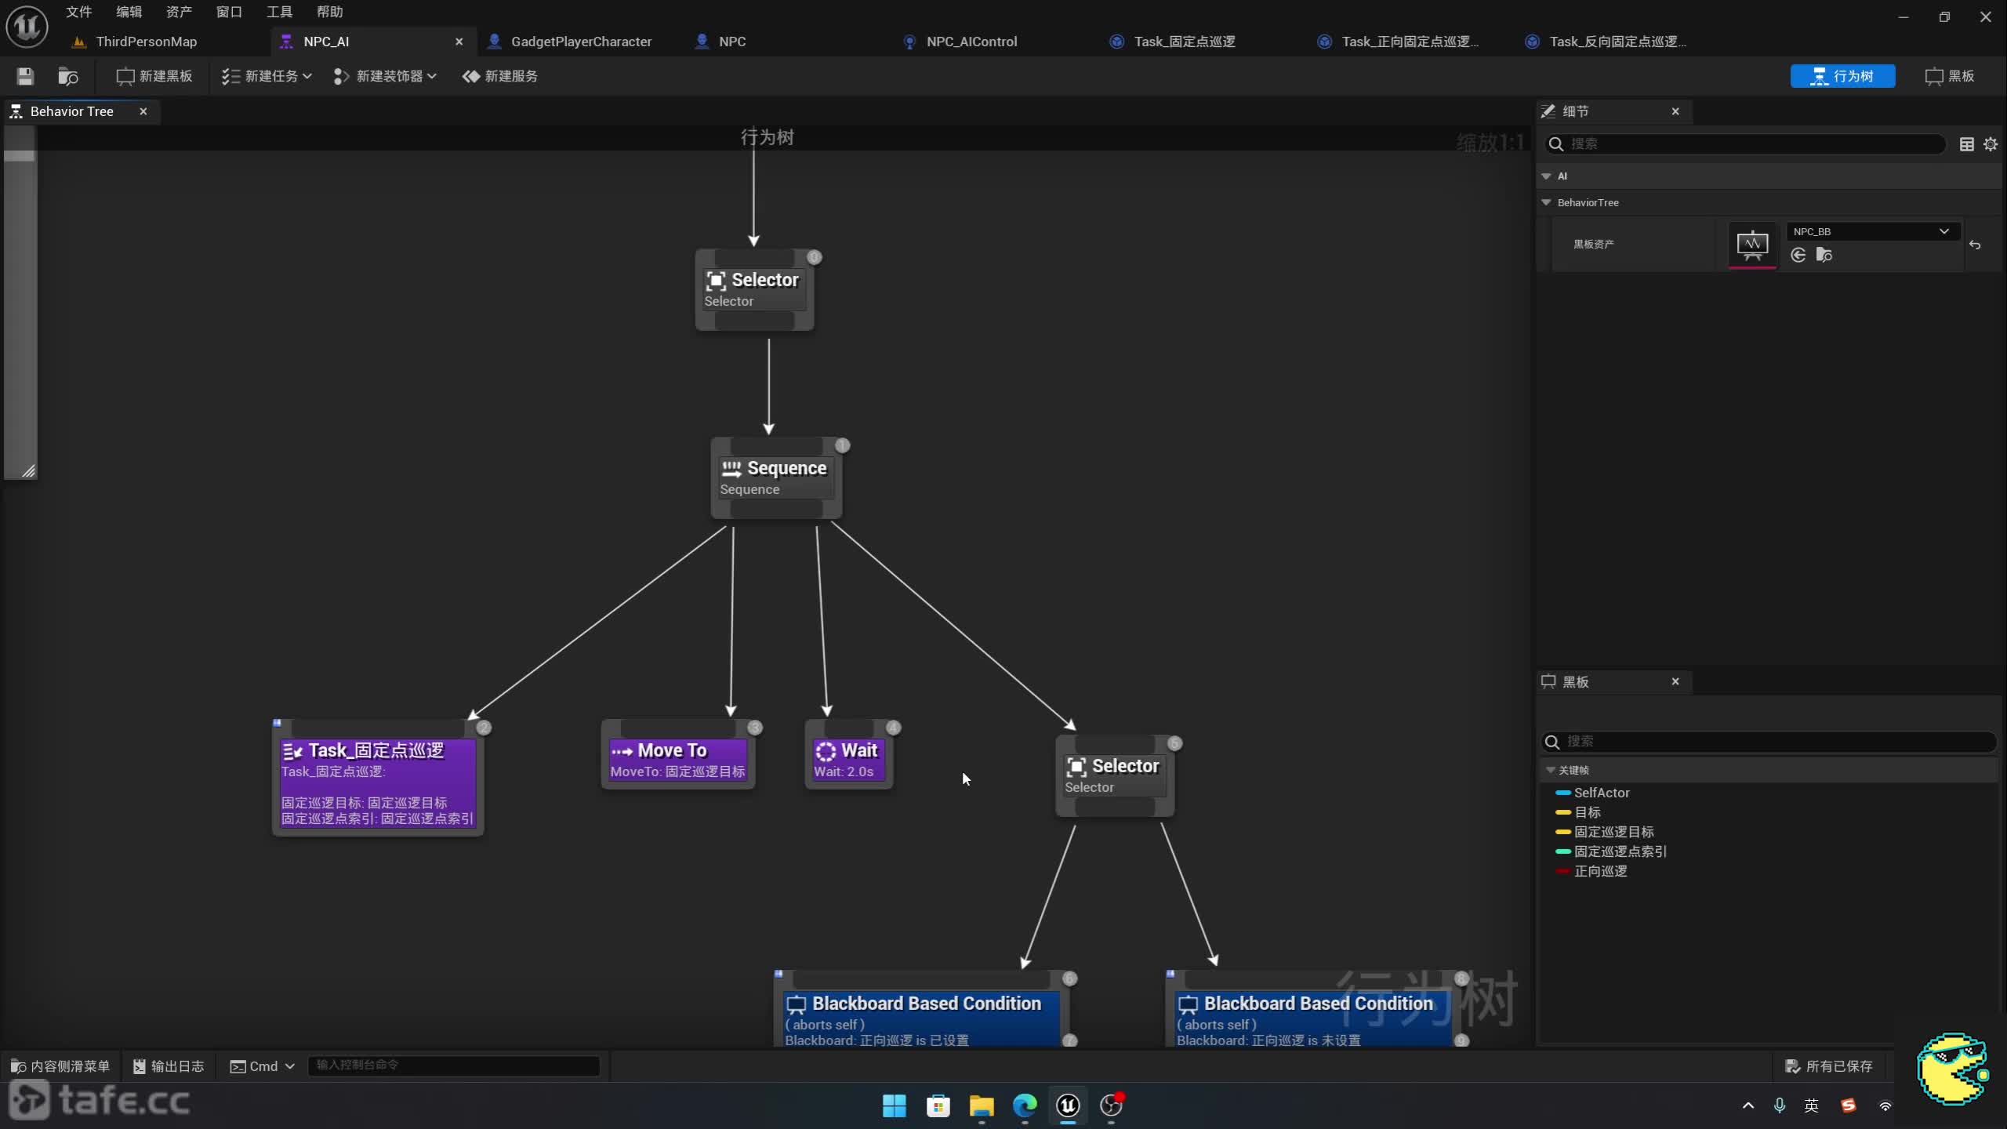Collapse the Keys (关键帧) category
Image resolution: width=2007 pixels, height=1129 pixels.
click(1550, 770)
